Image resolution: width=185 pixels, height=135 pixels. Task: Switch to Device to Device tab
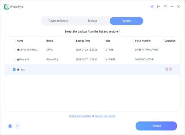58,21
